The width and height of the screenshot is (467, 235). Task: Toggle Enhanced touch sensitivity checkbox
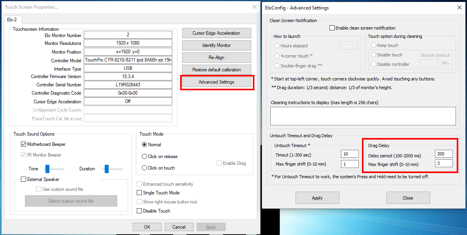click(x=139, y=184)
